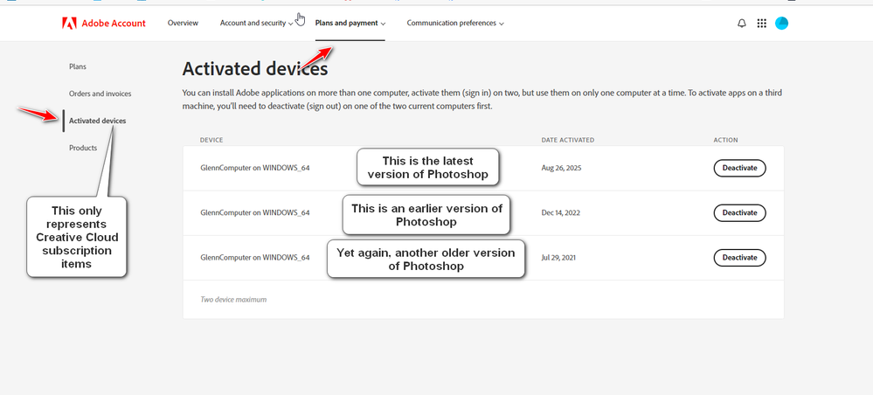Click the Dec 14, 2022 date cell

tap(561, 213)
